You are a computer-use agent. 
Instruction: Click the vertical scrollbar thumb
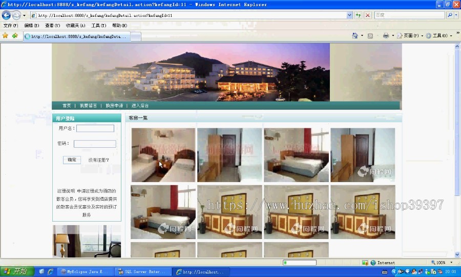pos(457,123)
